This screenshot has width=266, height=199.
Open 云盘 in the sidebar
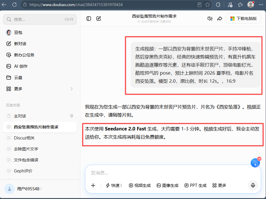pos(40,78)
